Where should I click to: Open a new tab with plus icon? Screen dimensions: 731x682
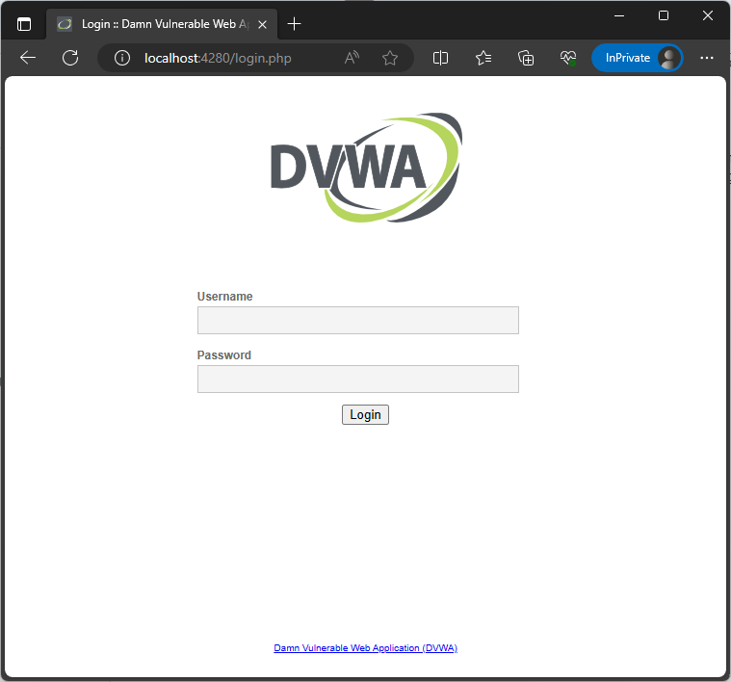click(294, 24)
